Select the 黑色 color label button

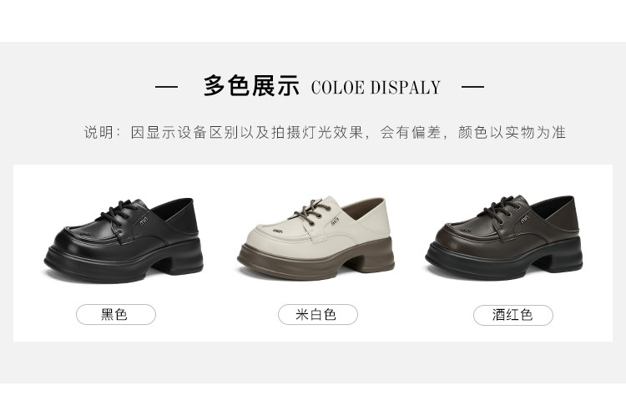pos(116,315)
